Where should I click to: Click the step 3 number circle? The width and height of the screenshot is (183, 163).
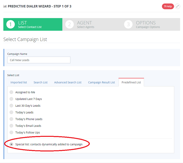128,24
